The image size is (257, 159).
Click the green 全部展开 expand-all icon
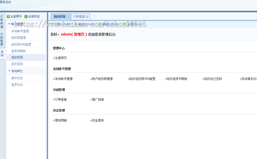pyautogui.click(x=8, y=17)
